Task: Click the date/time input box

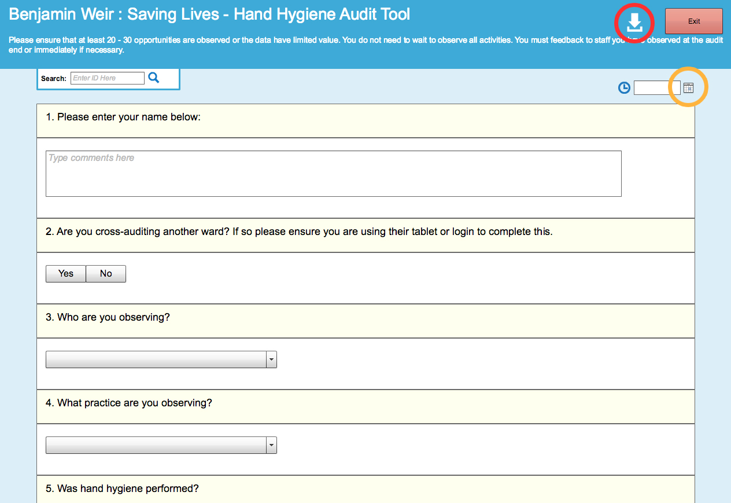Action: click(657, 88)
